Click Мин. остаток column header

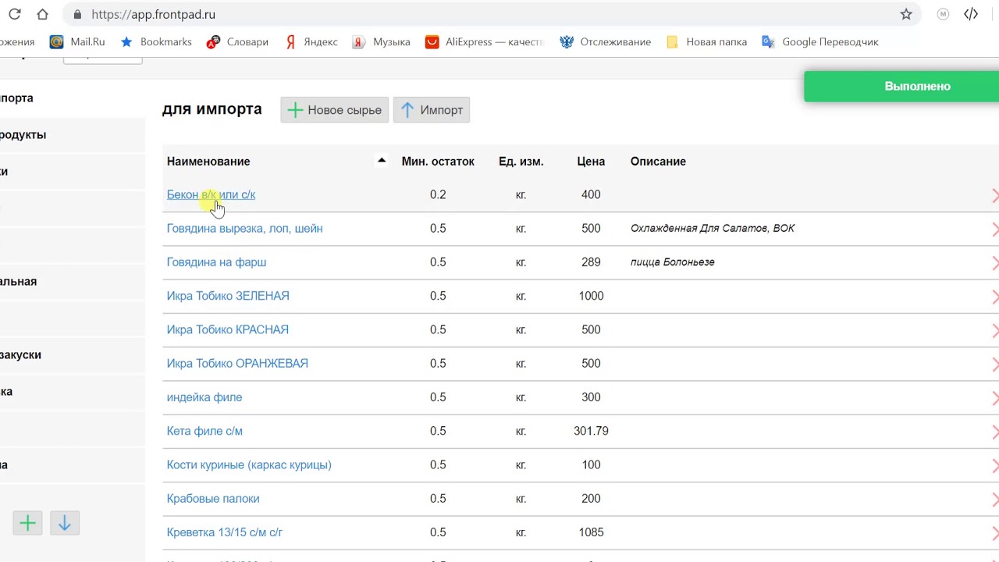coord(438,162)
